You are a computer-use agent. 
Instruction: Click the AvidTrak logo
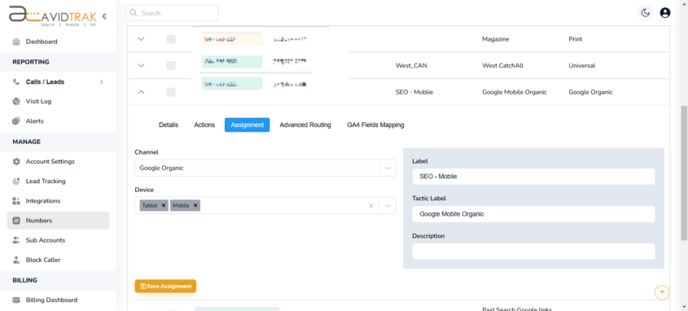53,16
